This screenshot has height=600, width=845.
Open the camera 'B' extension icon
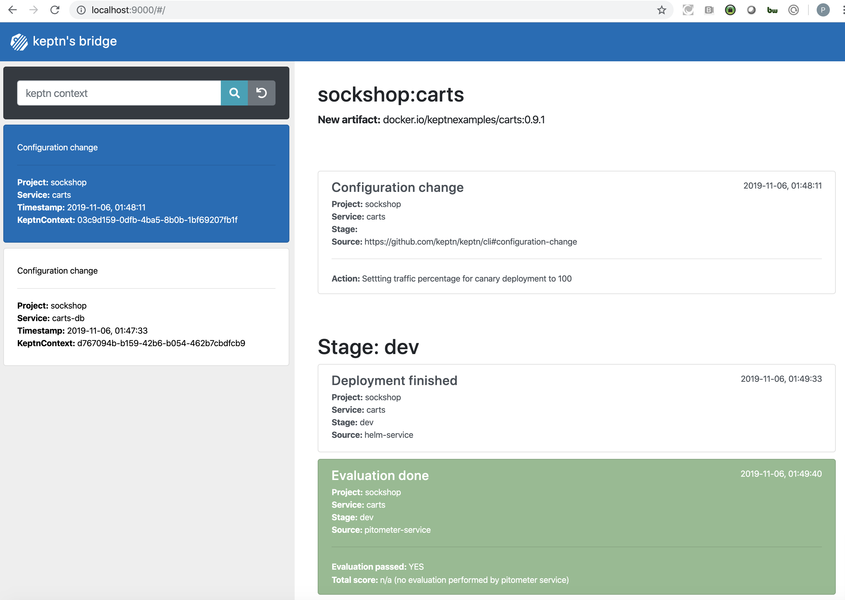(x=709, y=10)
